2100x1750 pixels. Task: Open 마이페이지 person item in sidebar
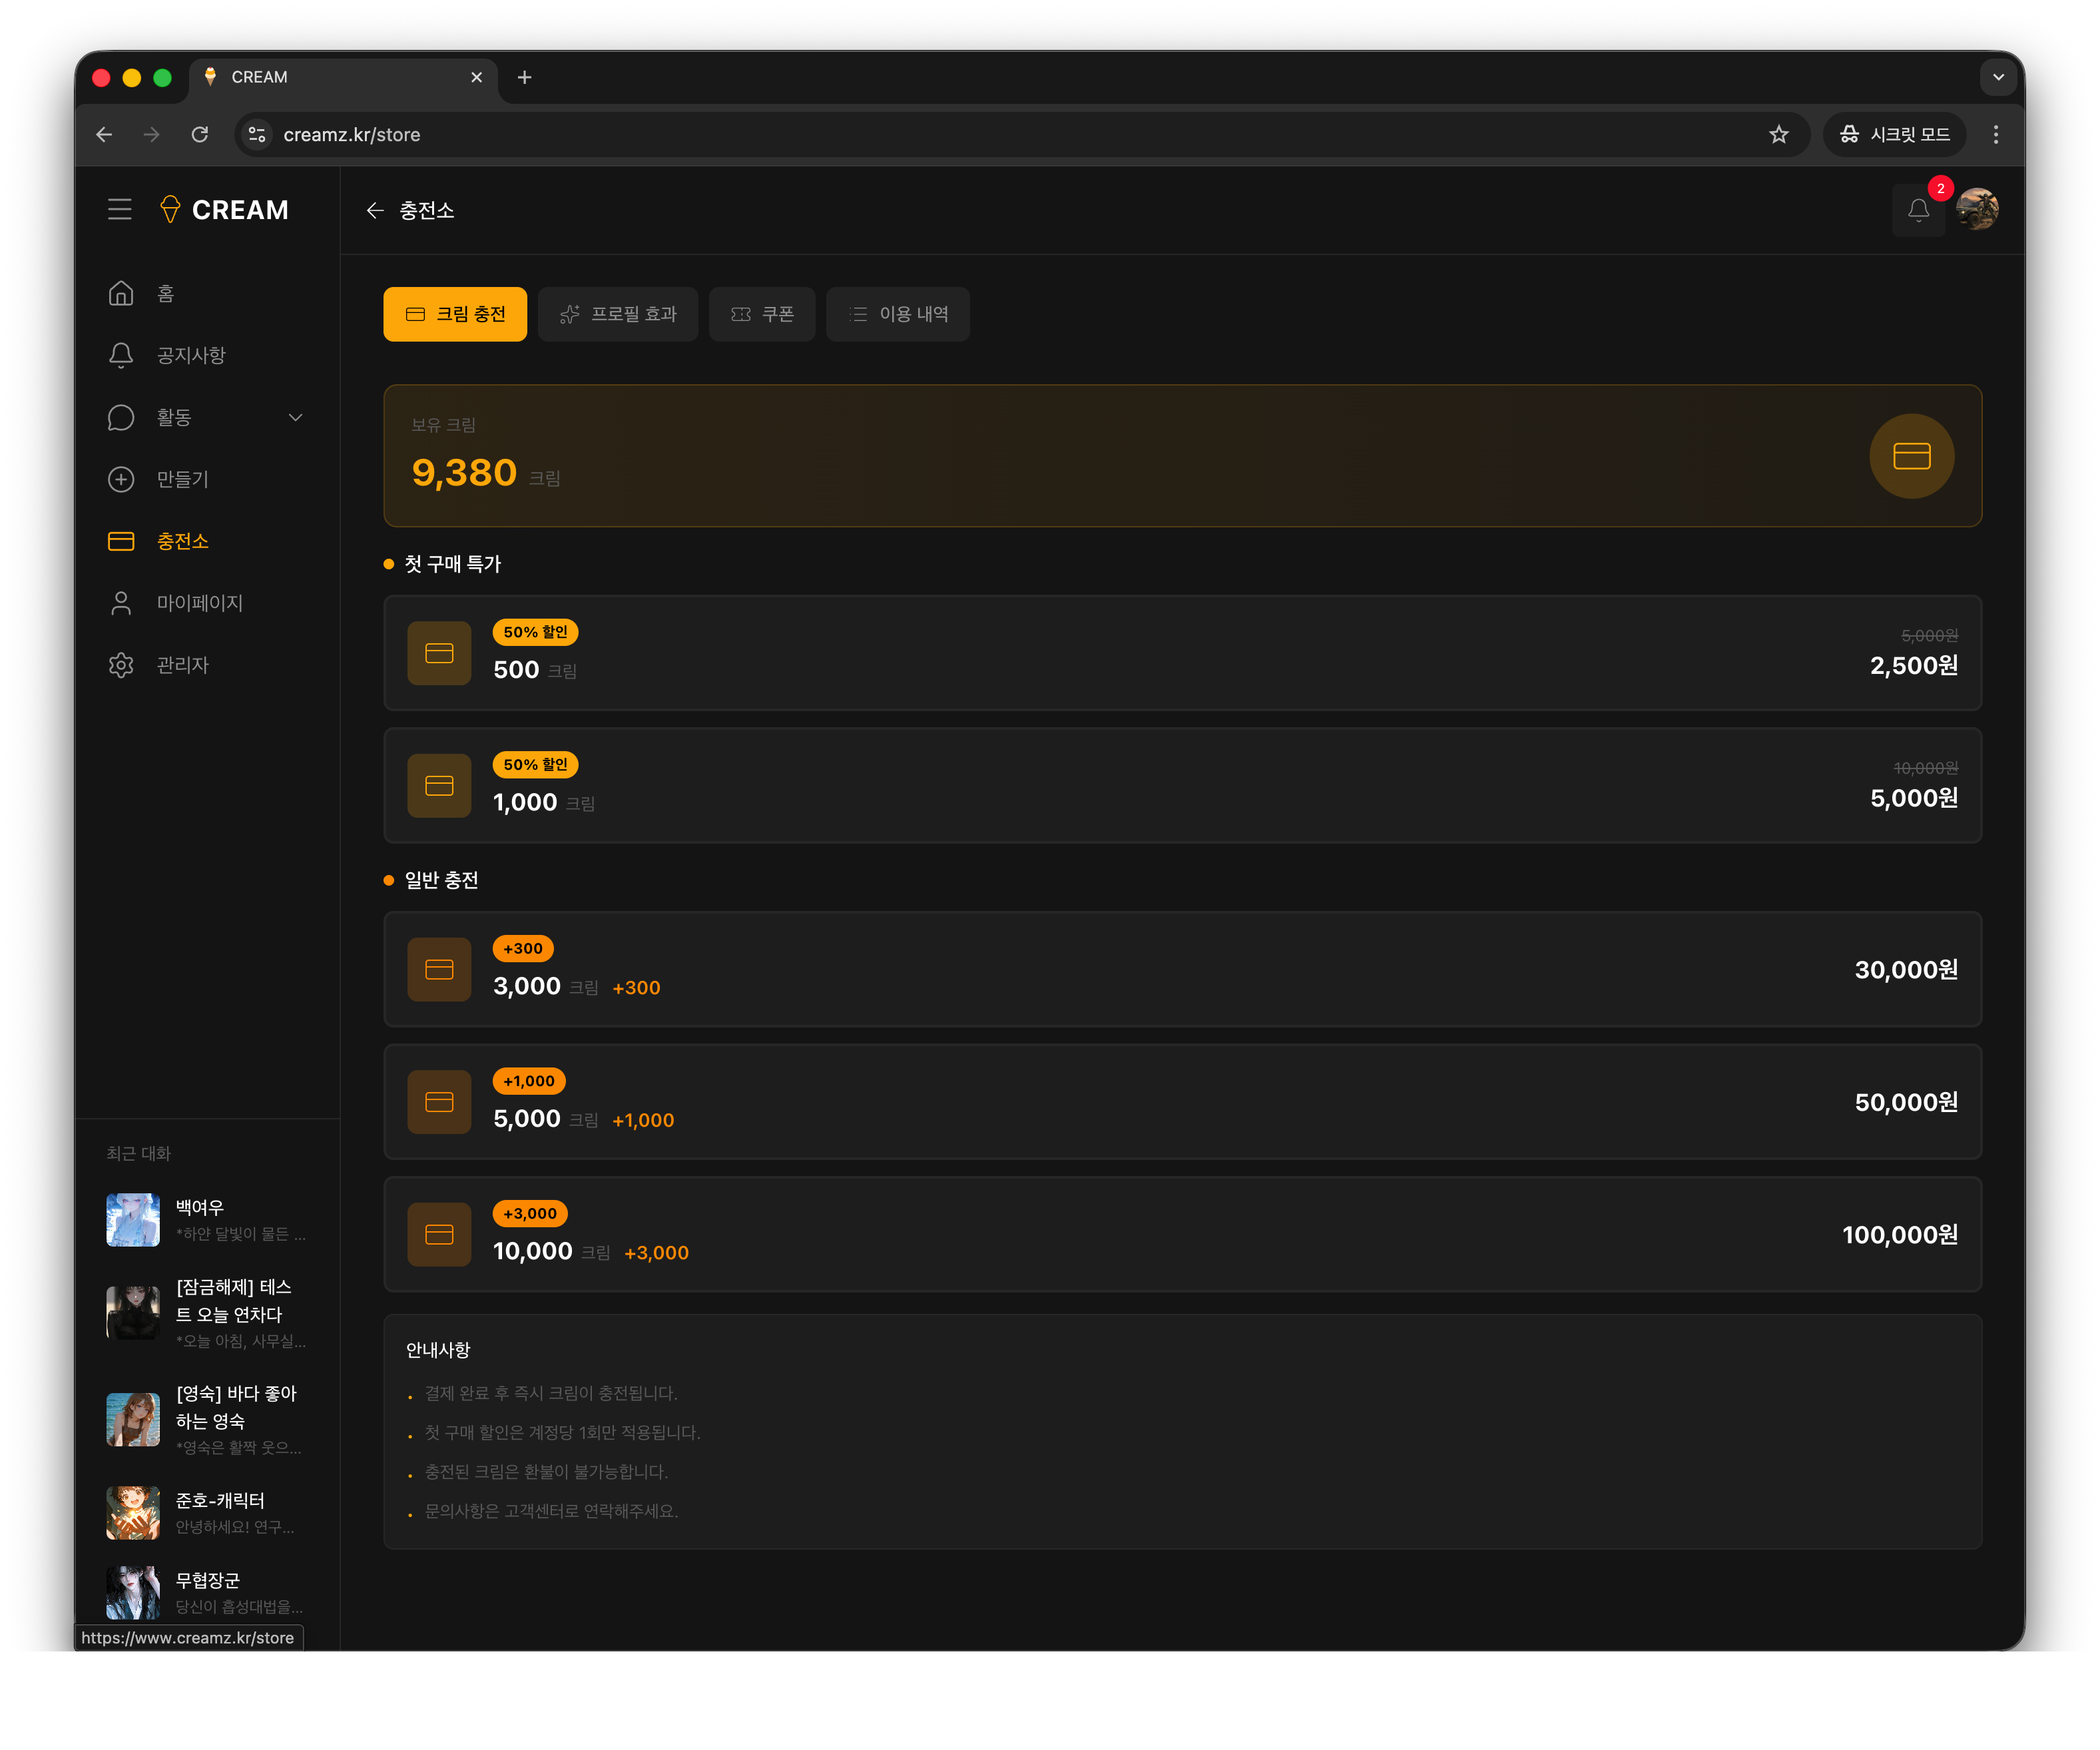pyautogui.click(x=121, y=603)
